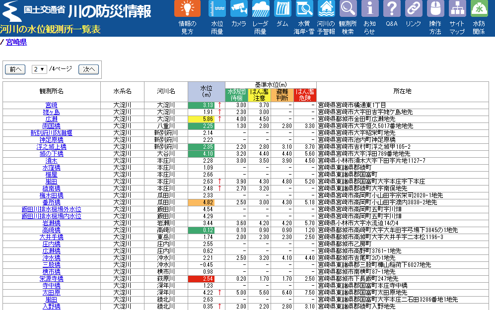Select the レーダ雨量 radar rainfall icon
Viewport: 495px width, 310px height.
pyautogui.click(x=260, y=9)
